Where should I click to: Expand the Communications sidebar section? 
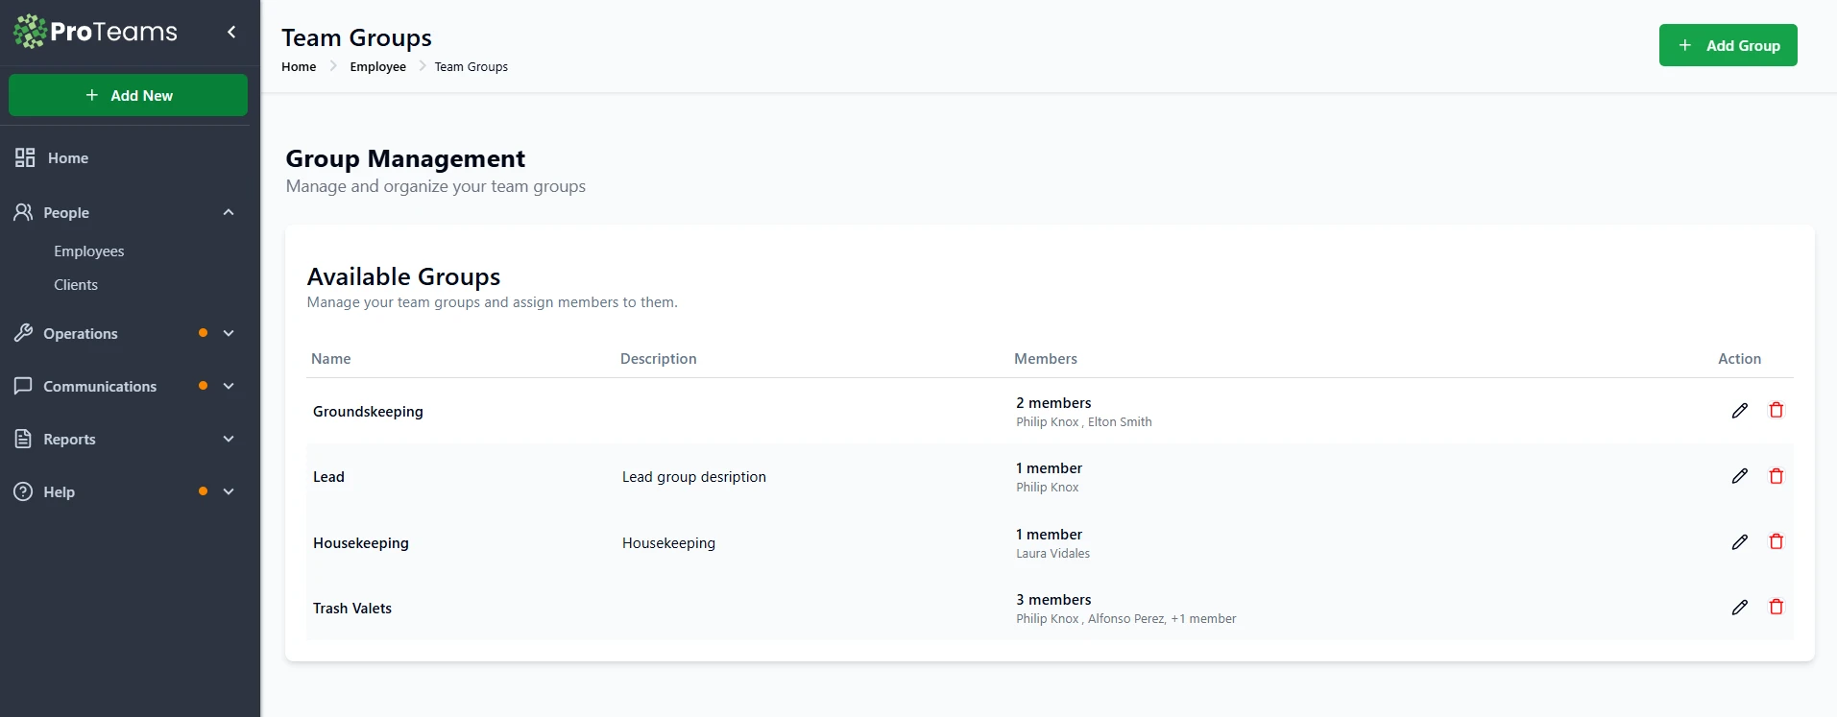coord(229,386)
